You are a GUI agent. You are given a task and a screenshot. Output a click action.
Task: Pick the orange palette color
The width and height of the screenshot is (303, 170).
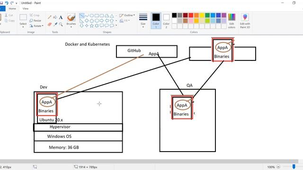196,15
